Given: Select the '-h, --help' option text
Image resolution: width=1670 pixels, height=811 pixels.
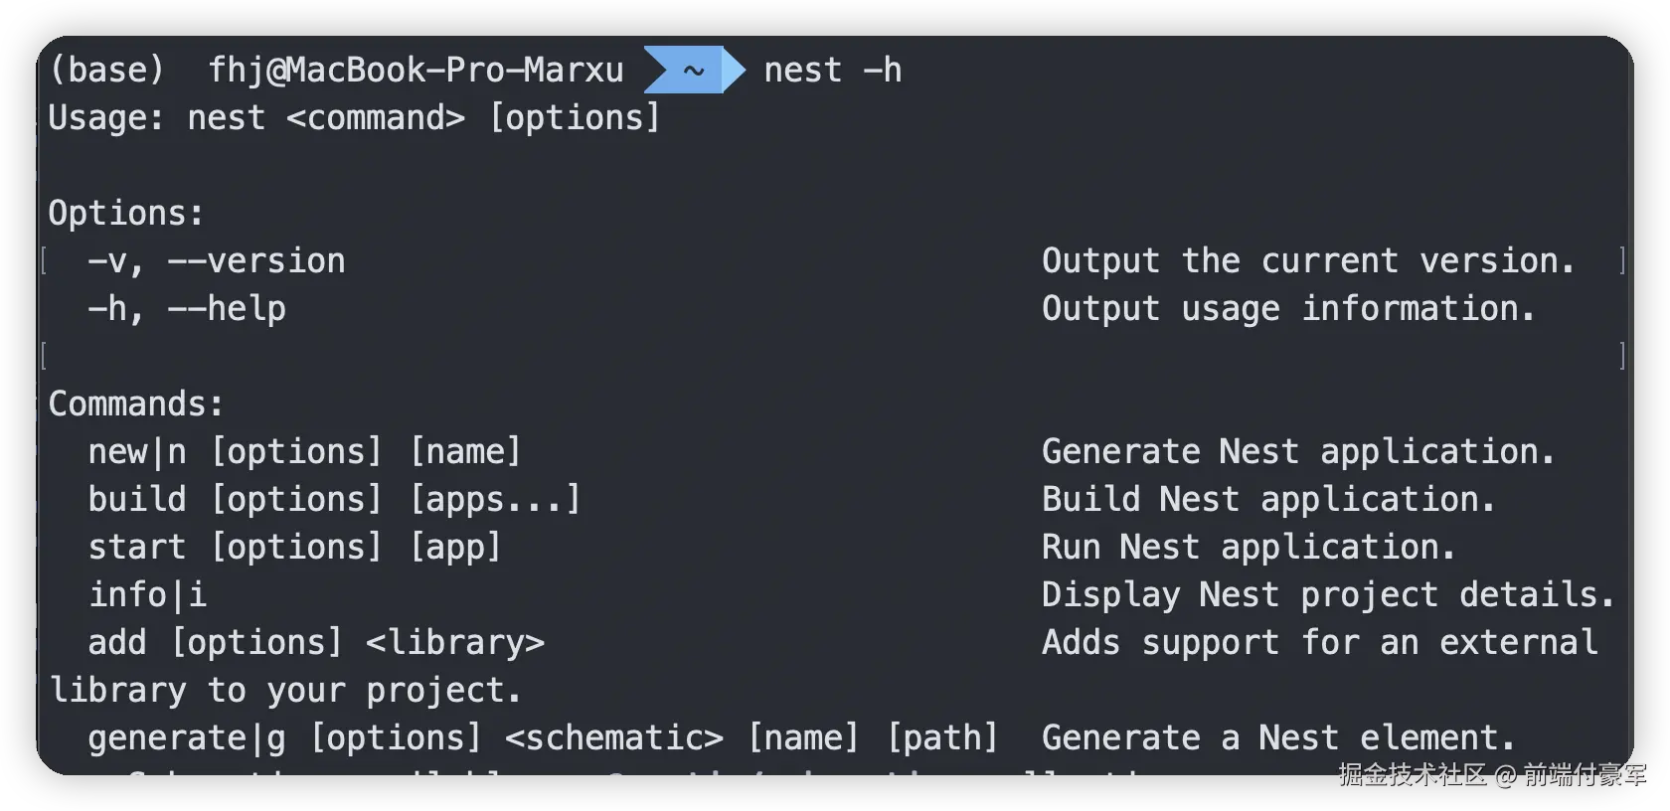Looking at the screenshot, I should (186, 309).
